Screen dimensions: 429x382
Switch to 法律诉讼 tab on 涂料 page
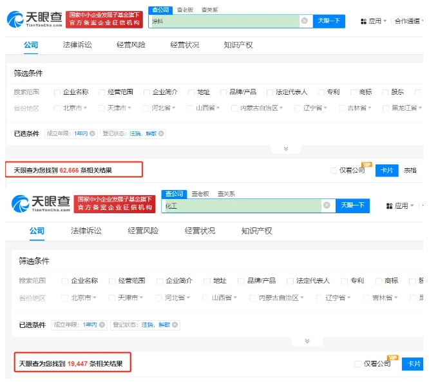tap(77, 45)
